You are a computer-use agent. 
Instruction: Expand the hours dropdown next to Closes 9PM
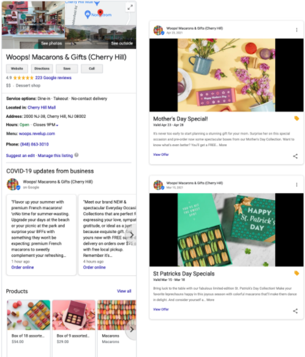[x=58, y=125]
